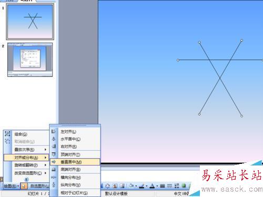Click the bottom-left line endpoint handle
Image resolution: width=263 pixels, height=197 pixels.
click(199, 114)
